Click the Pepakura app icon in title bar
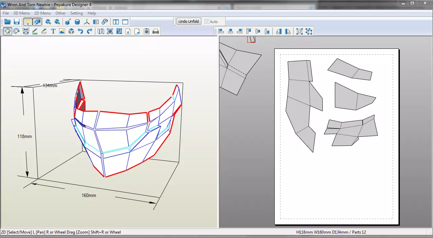 (x=3, y=5)
